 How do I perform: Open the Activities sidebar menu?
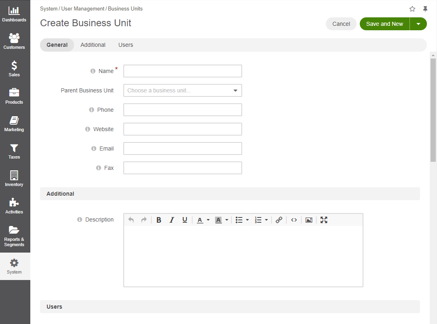pos(14,206)
